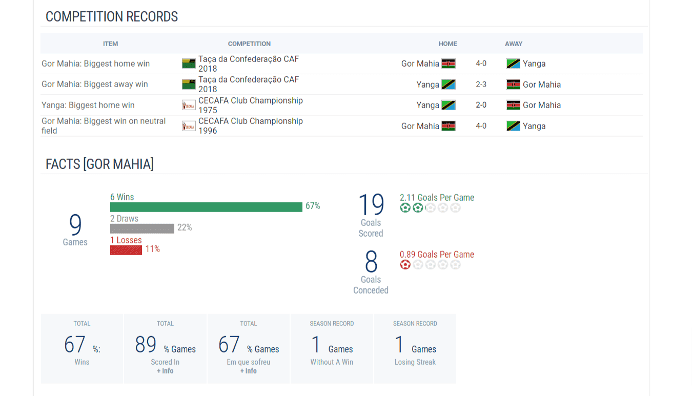Click the Tanzania flag beside Yanga in the 2018 4-0 row
This screenshot has width=692, height=396.
513,64
